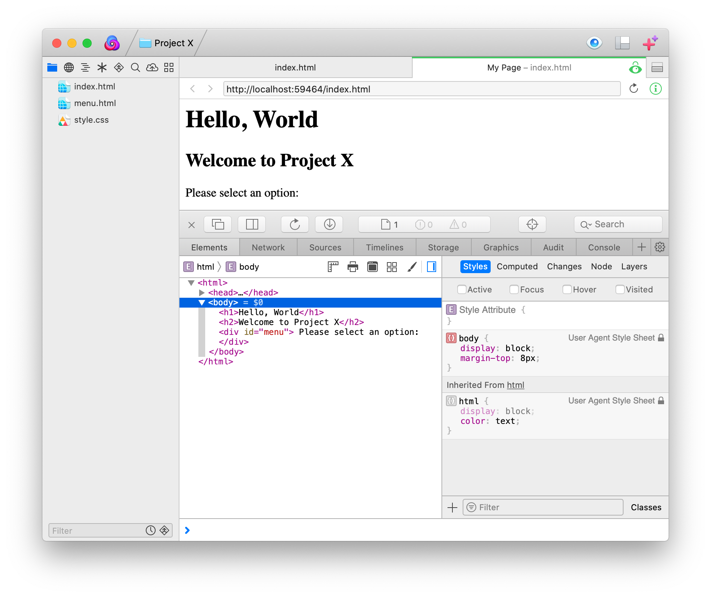This screenshot has width=711, height=597.
Task: Click the styles Filter field
Action: pos(543,507)
